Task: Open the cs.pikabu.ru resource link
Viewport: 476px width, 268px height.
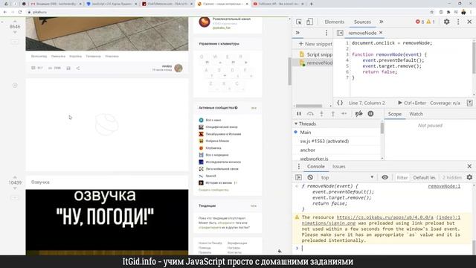Action: [x=385, y=217]
